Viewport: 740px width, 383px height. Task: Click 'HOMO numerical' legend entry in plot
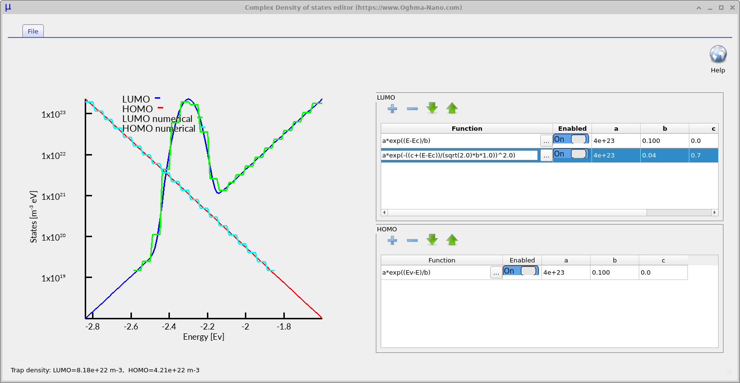(159, 128)
